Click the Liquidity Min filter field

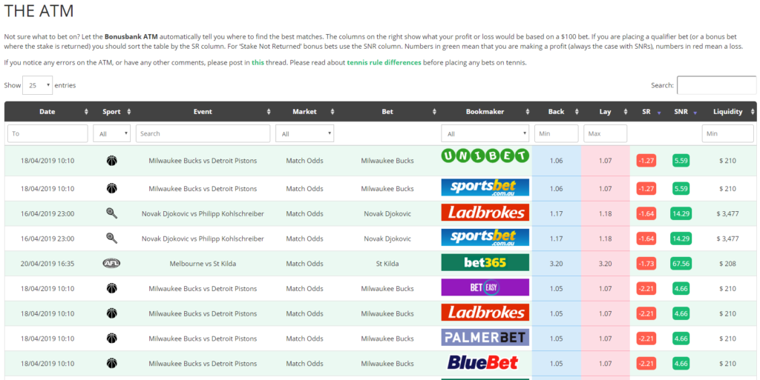click(727, 133)
